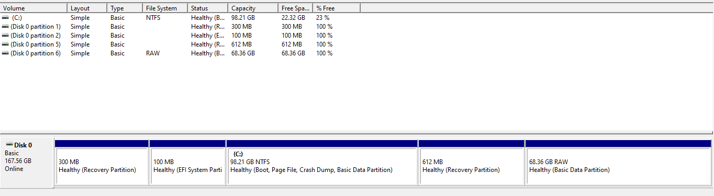The image size is (714, 196).
Task: Click the 612 MB capacity cell in list
Action: 241,44
